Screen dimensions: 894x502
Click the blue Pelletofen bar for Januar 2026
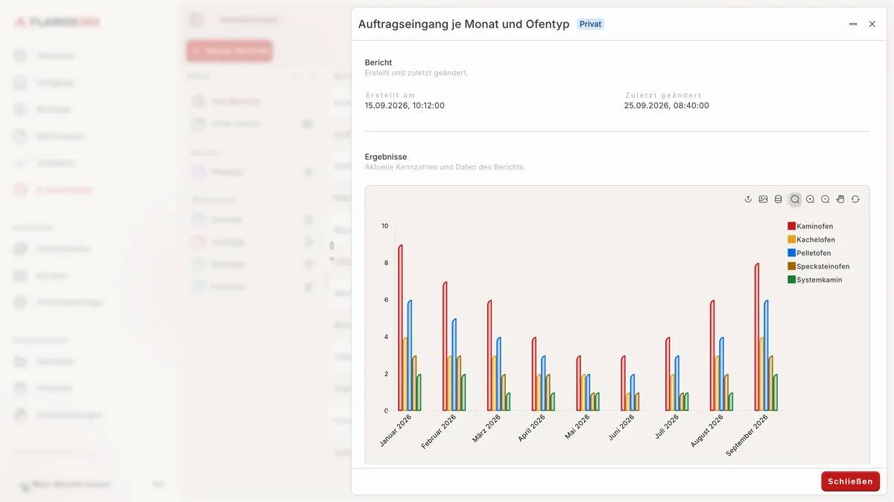click(x=410, y=355)
